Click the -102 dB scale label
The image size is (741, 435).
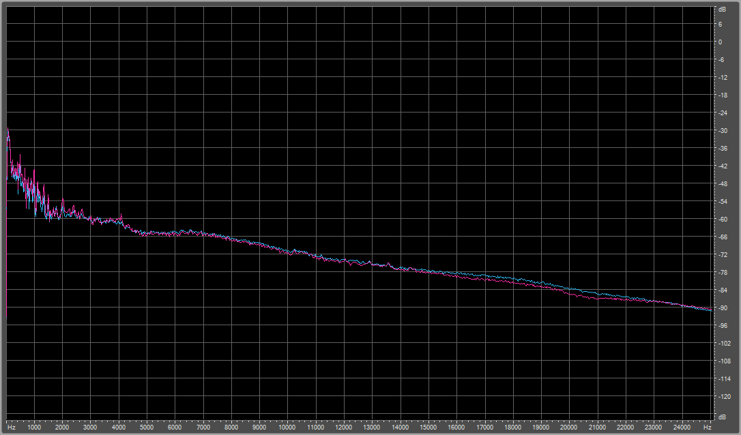724,343
